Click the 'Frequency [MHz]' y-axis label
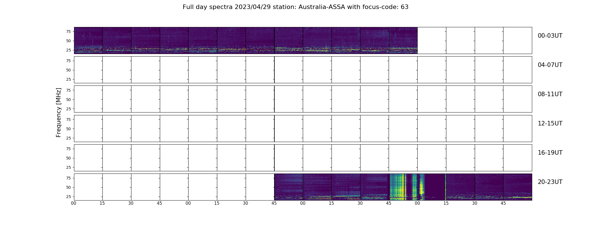591x225 pixels. [x=59, y=112]
